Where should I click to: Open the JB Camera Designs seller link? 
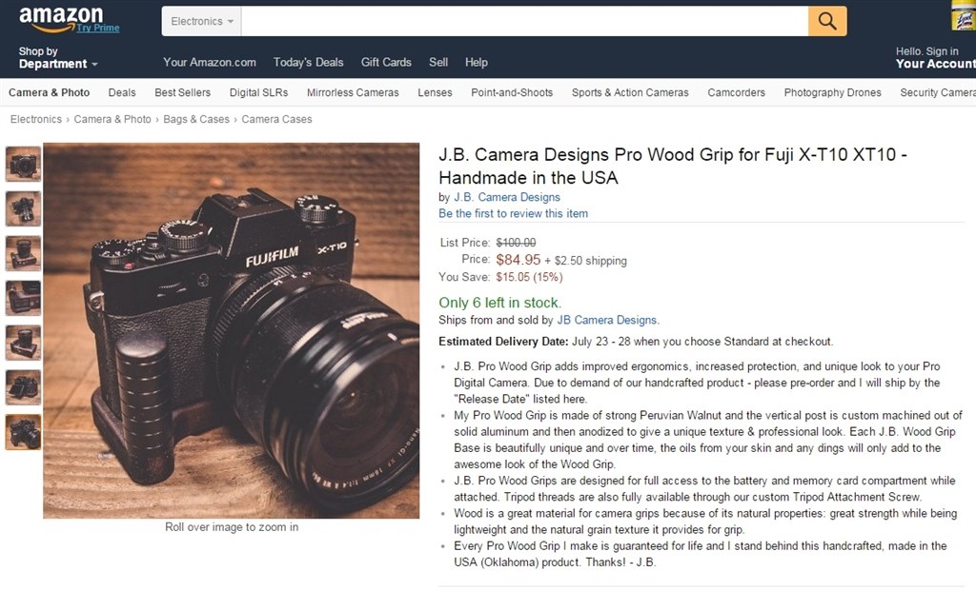click(x=607, y=320)
